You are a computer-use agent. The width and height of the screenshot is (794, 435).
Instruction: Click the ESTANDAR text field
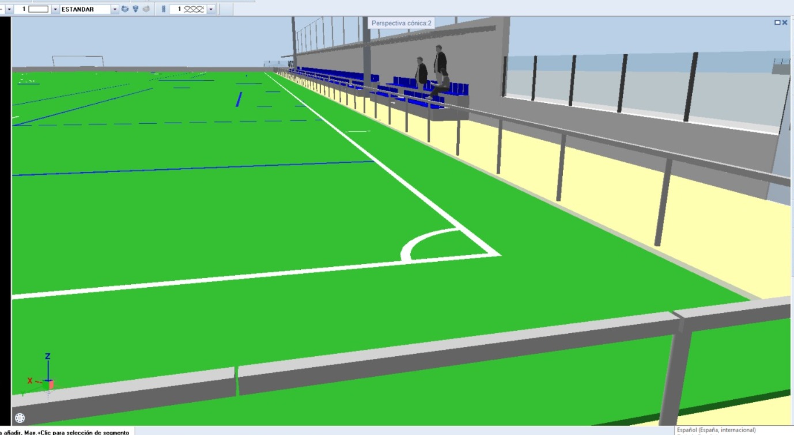85,9
